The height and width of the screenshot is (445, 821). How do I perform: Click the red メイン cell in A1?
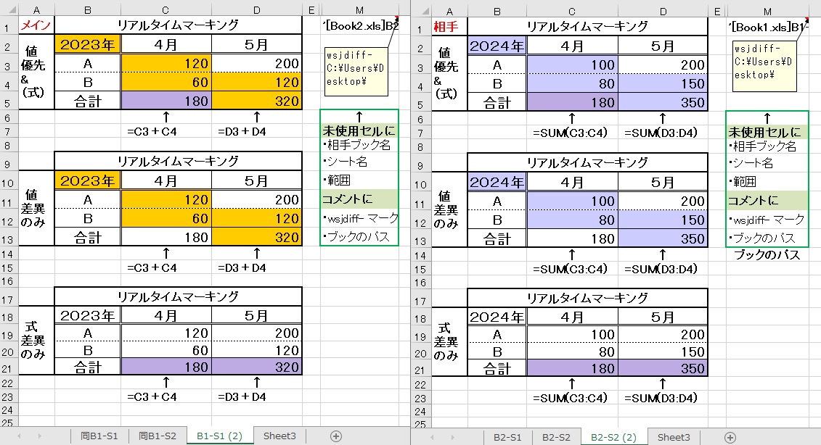click(36, 26)
